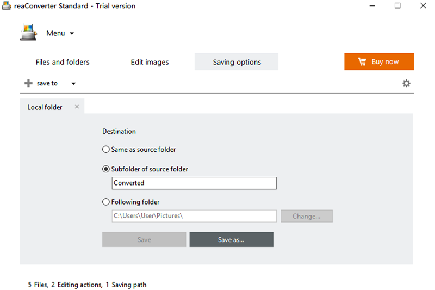This screenshot has width=435, height=290.
Task: Enable the Following folder radio option
Action: 106,202
